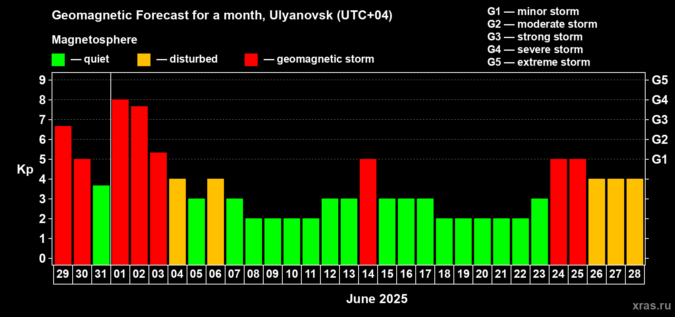The image size is (675, 317).
Task: Click the date label 17 on x-axis
Action: [x=425, y=274]
